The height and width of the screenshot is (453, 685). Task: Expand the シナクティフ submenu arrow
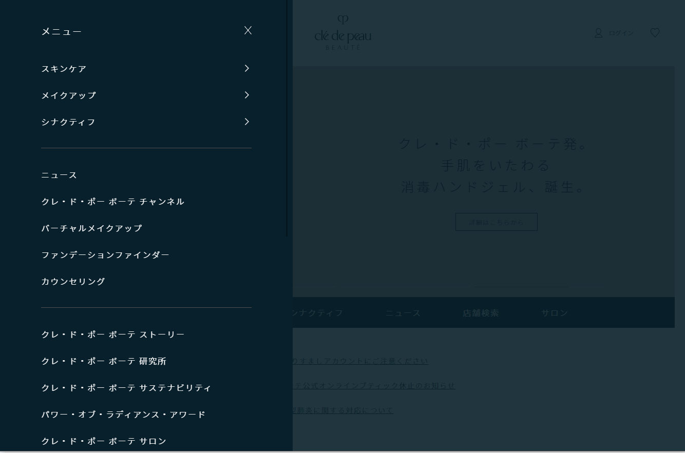(x=247, y=122)
